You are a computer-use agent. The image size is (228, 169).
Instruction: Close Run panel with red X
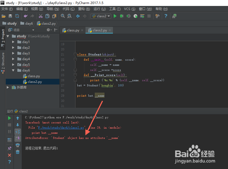[9, 155]
